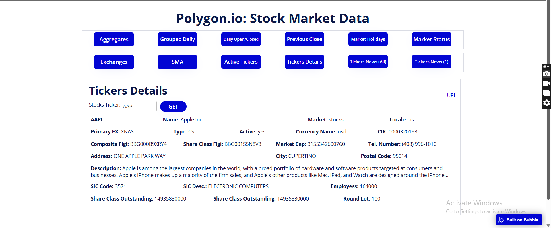Click the link-dots icon atop side toolbar

pyautogui.click(x=546, y=66)
